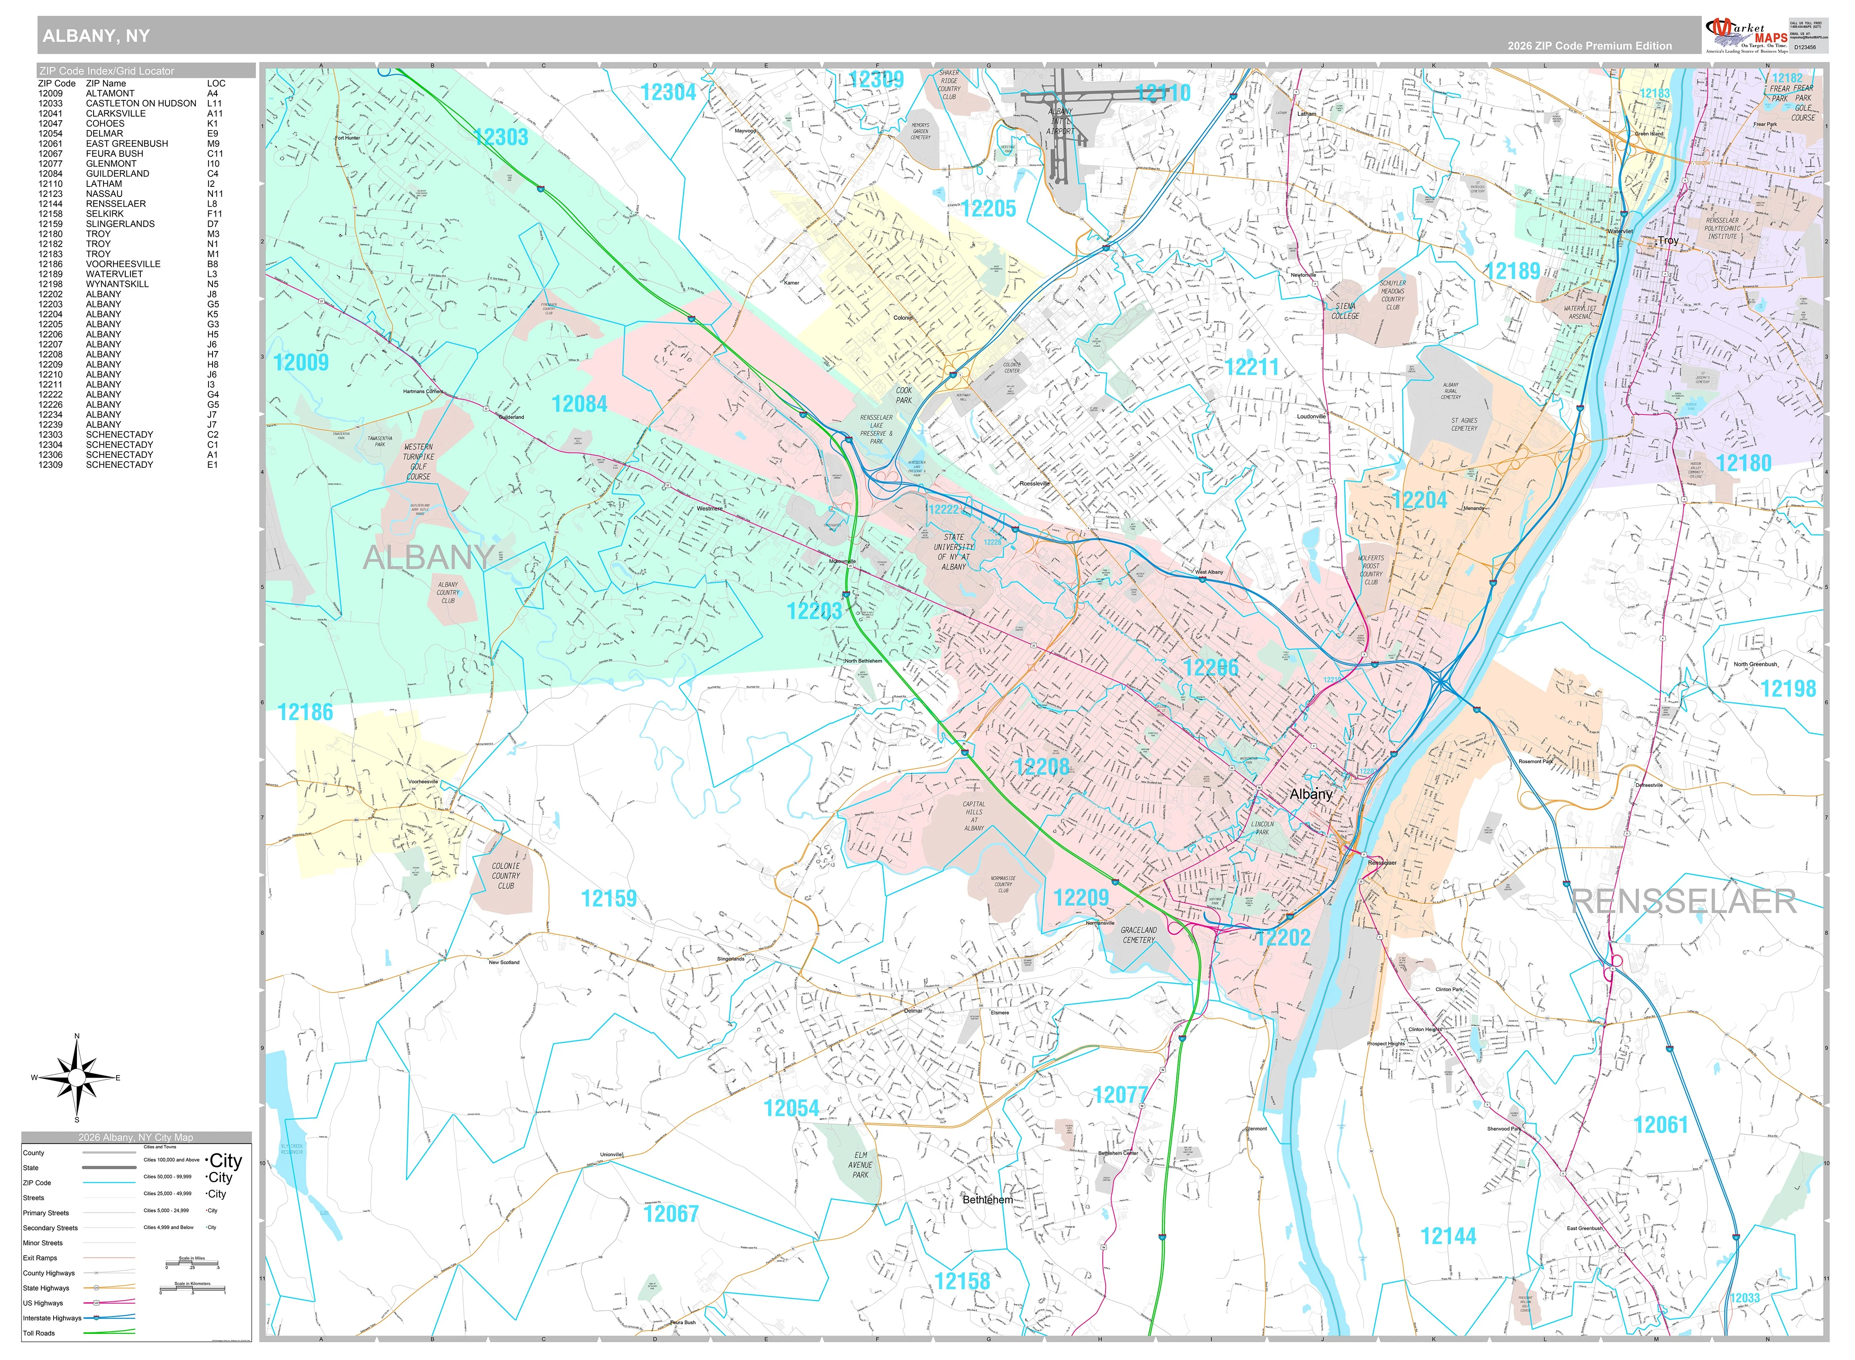
Task: Select the 'ALBANY, NY' map title
Action: click(96, 35)
